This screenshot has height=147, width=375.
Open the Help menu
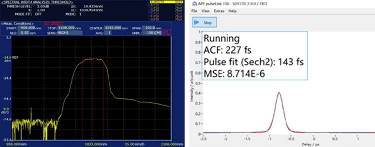click(x=232, y=11)
